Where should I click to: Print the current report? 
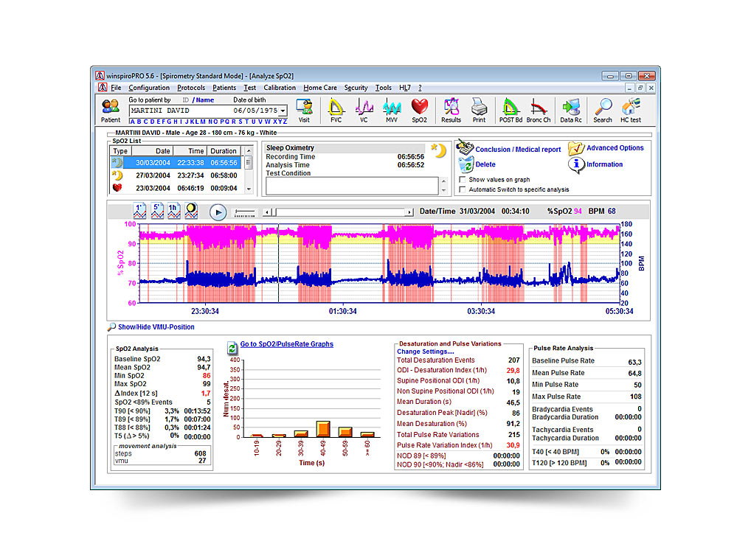pyautogui.click(x=479, y=110)
